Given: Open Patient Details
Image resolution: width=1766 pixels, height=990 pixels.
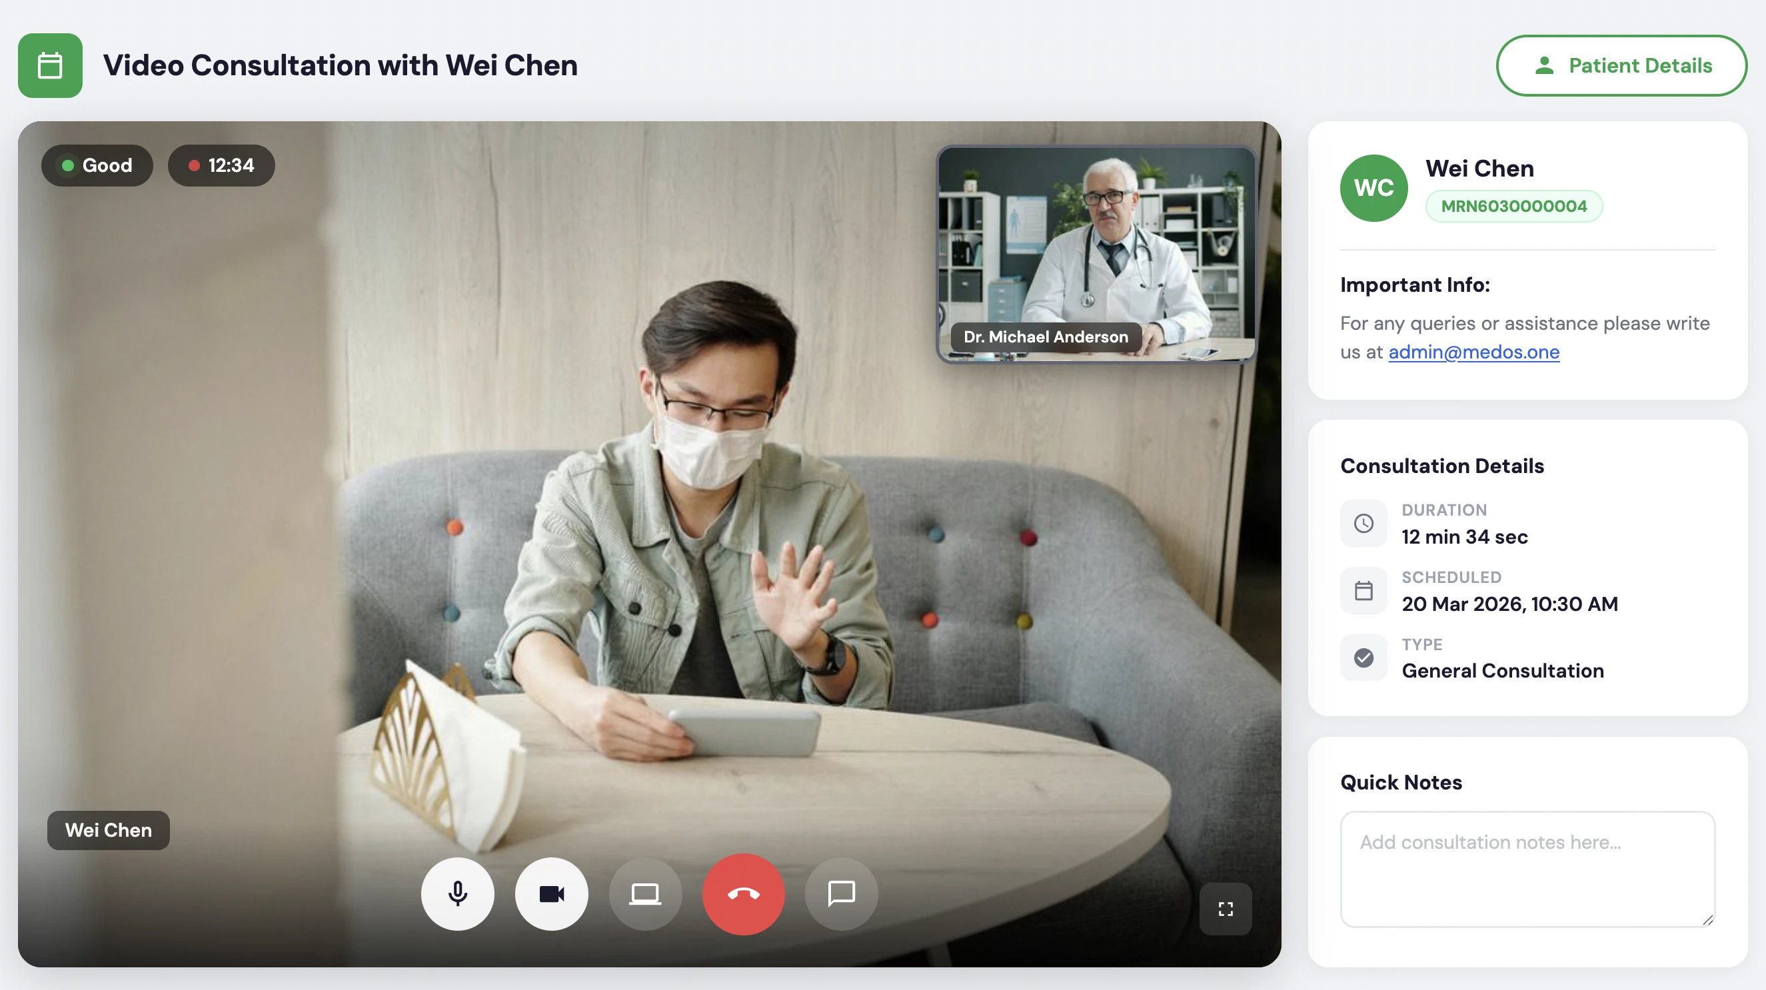Looking at the screenshot, I should [1621, 66].
